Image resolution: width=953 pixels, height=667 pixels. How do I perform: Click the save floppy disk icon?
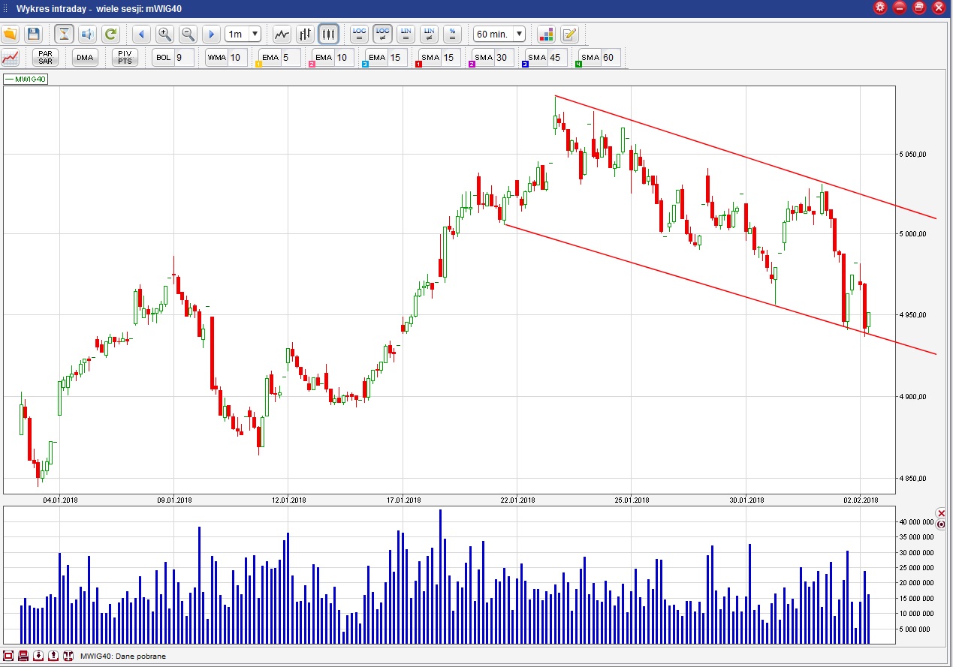pyautogui.click(x=33, y=34)
